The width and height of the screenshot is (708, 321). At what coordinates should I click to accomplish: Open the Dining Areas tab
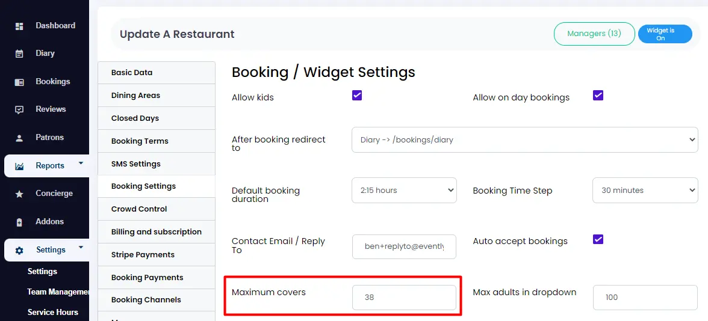(x=157, y=95)
